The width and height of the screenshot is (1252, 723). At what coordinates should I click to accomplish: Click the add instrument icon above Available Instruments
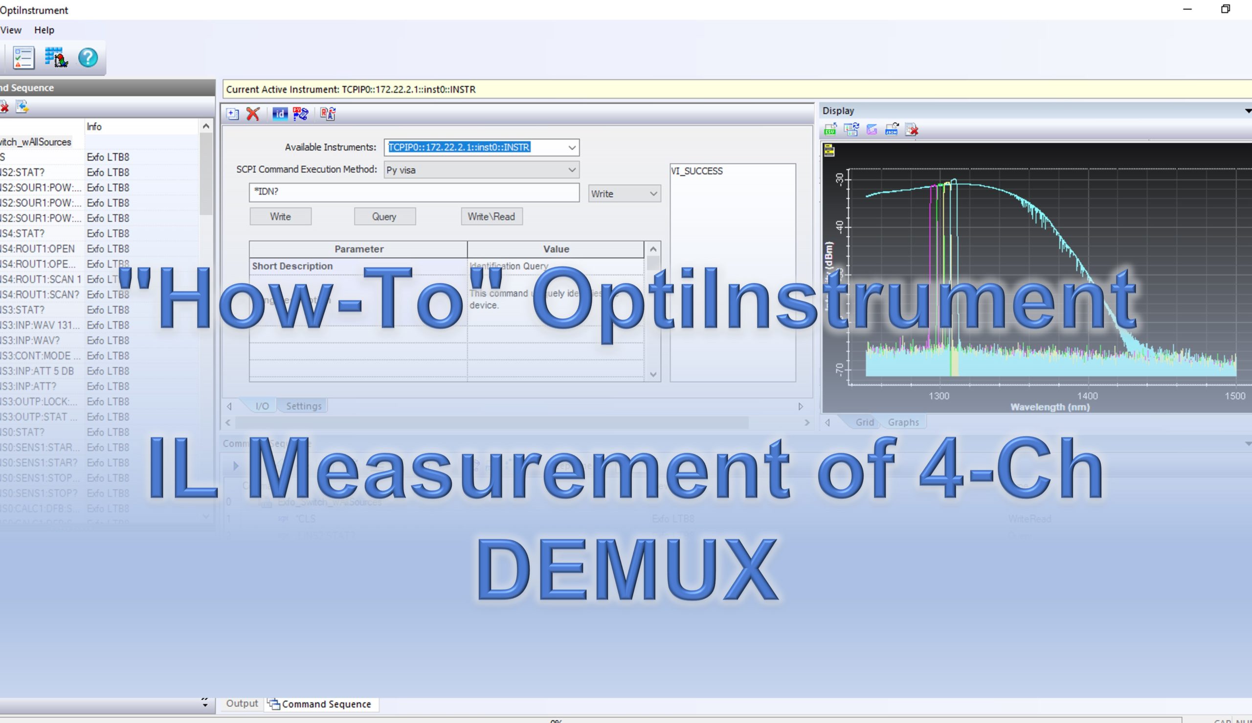coord(232,113)
